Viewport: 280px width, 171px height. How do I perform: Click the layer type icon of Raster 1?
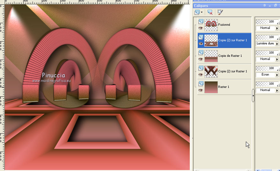point(201,84)
